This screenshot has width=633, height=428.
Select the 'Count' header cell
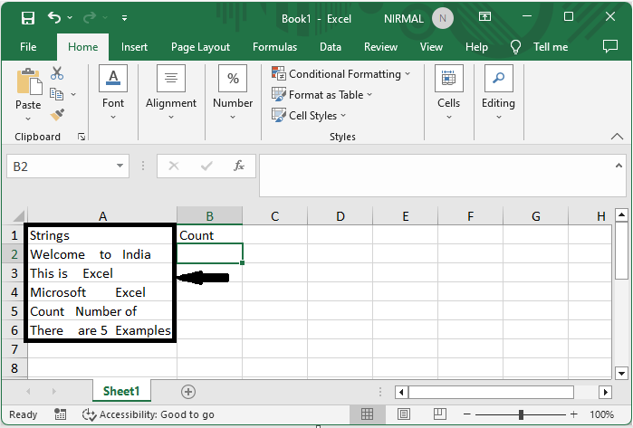[210, 235]
